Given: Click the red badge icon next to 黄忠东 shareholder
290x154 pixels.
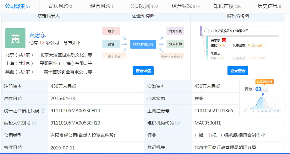Looking at the screenshot, I should (224, 40).
